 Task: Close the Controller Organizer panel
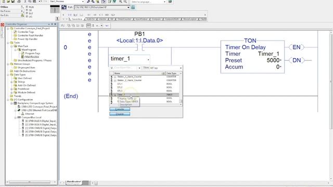point(55,24)
